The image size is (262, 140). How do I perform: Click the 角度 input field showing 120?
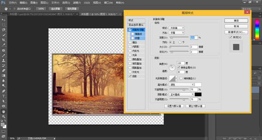click(181, 63)
